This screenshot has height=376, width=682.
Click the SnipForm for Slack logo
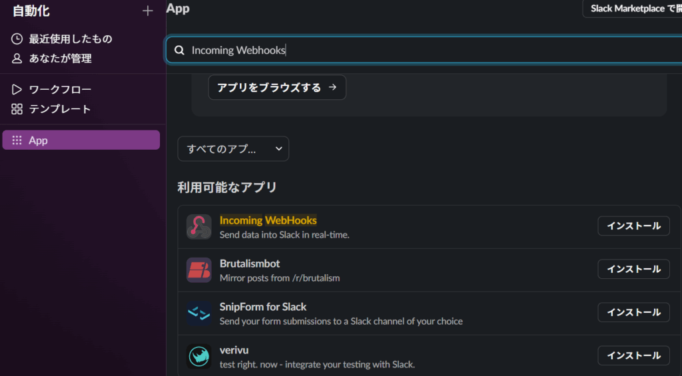coord(198,313)
